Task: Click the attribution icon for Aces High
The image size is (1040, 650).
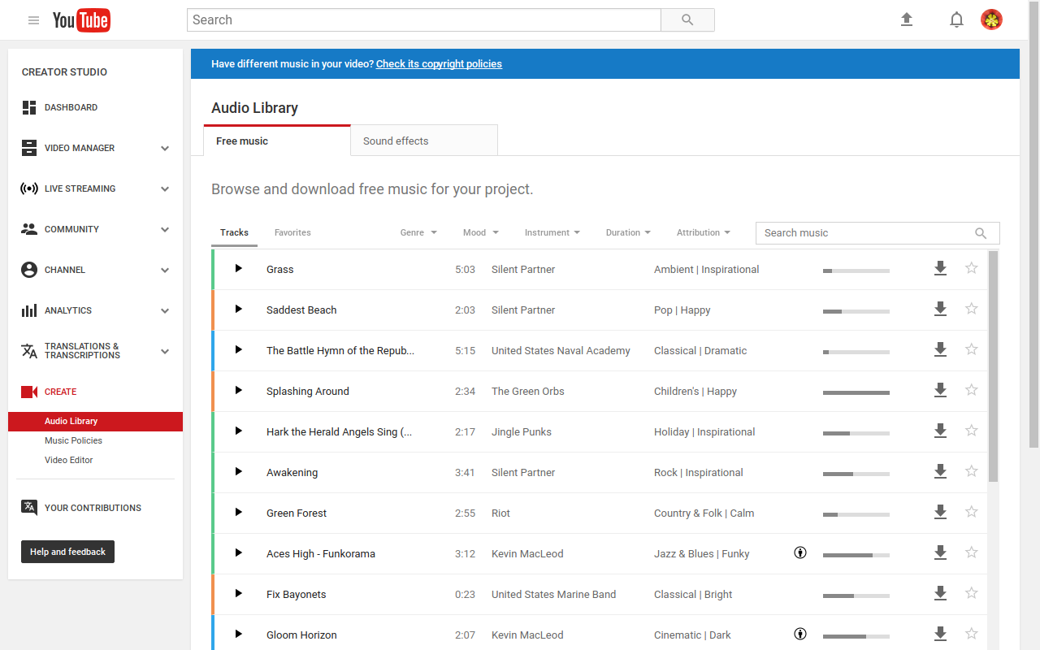Action: click(800, 553)
